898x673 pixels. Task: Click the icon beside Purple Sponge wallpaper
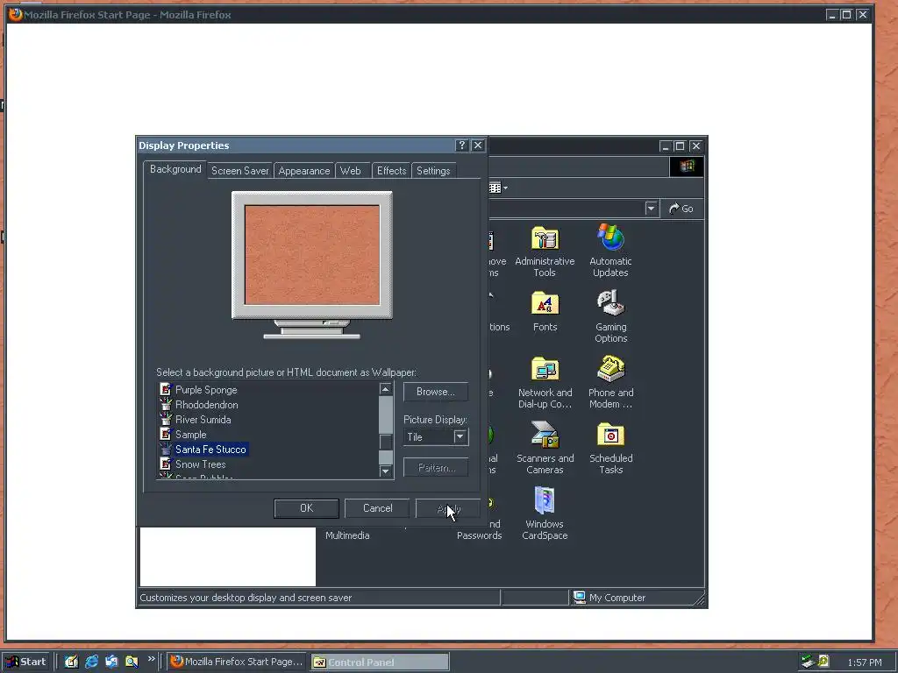coord(166,389)
